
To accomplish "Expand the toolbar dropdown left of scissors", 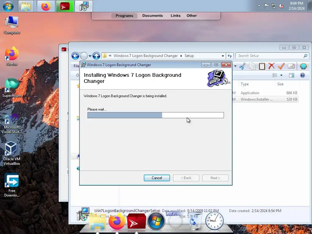I will tap(236, 66).
